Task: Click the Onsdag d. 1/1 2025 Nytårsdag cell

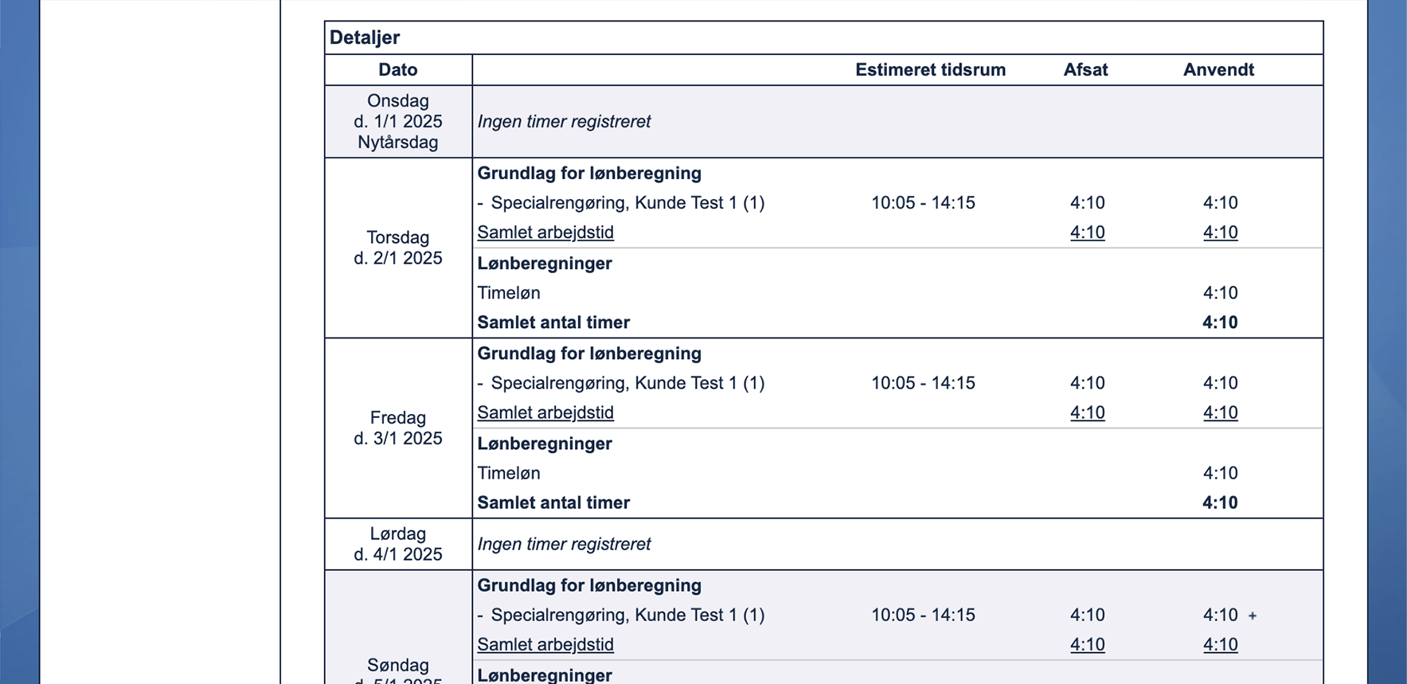Action: (x=398, y=122)
